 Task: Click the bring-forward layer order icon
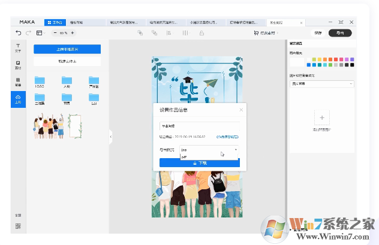tap(140, 33)
